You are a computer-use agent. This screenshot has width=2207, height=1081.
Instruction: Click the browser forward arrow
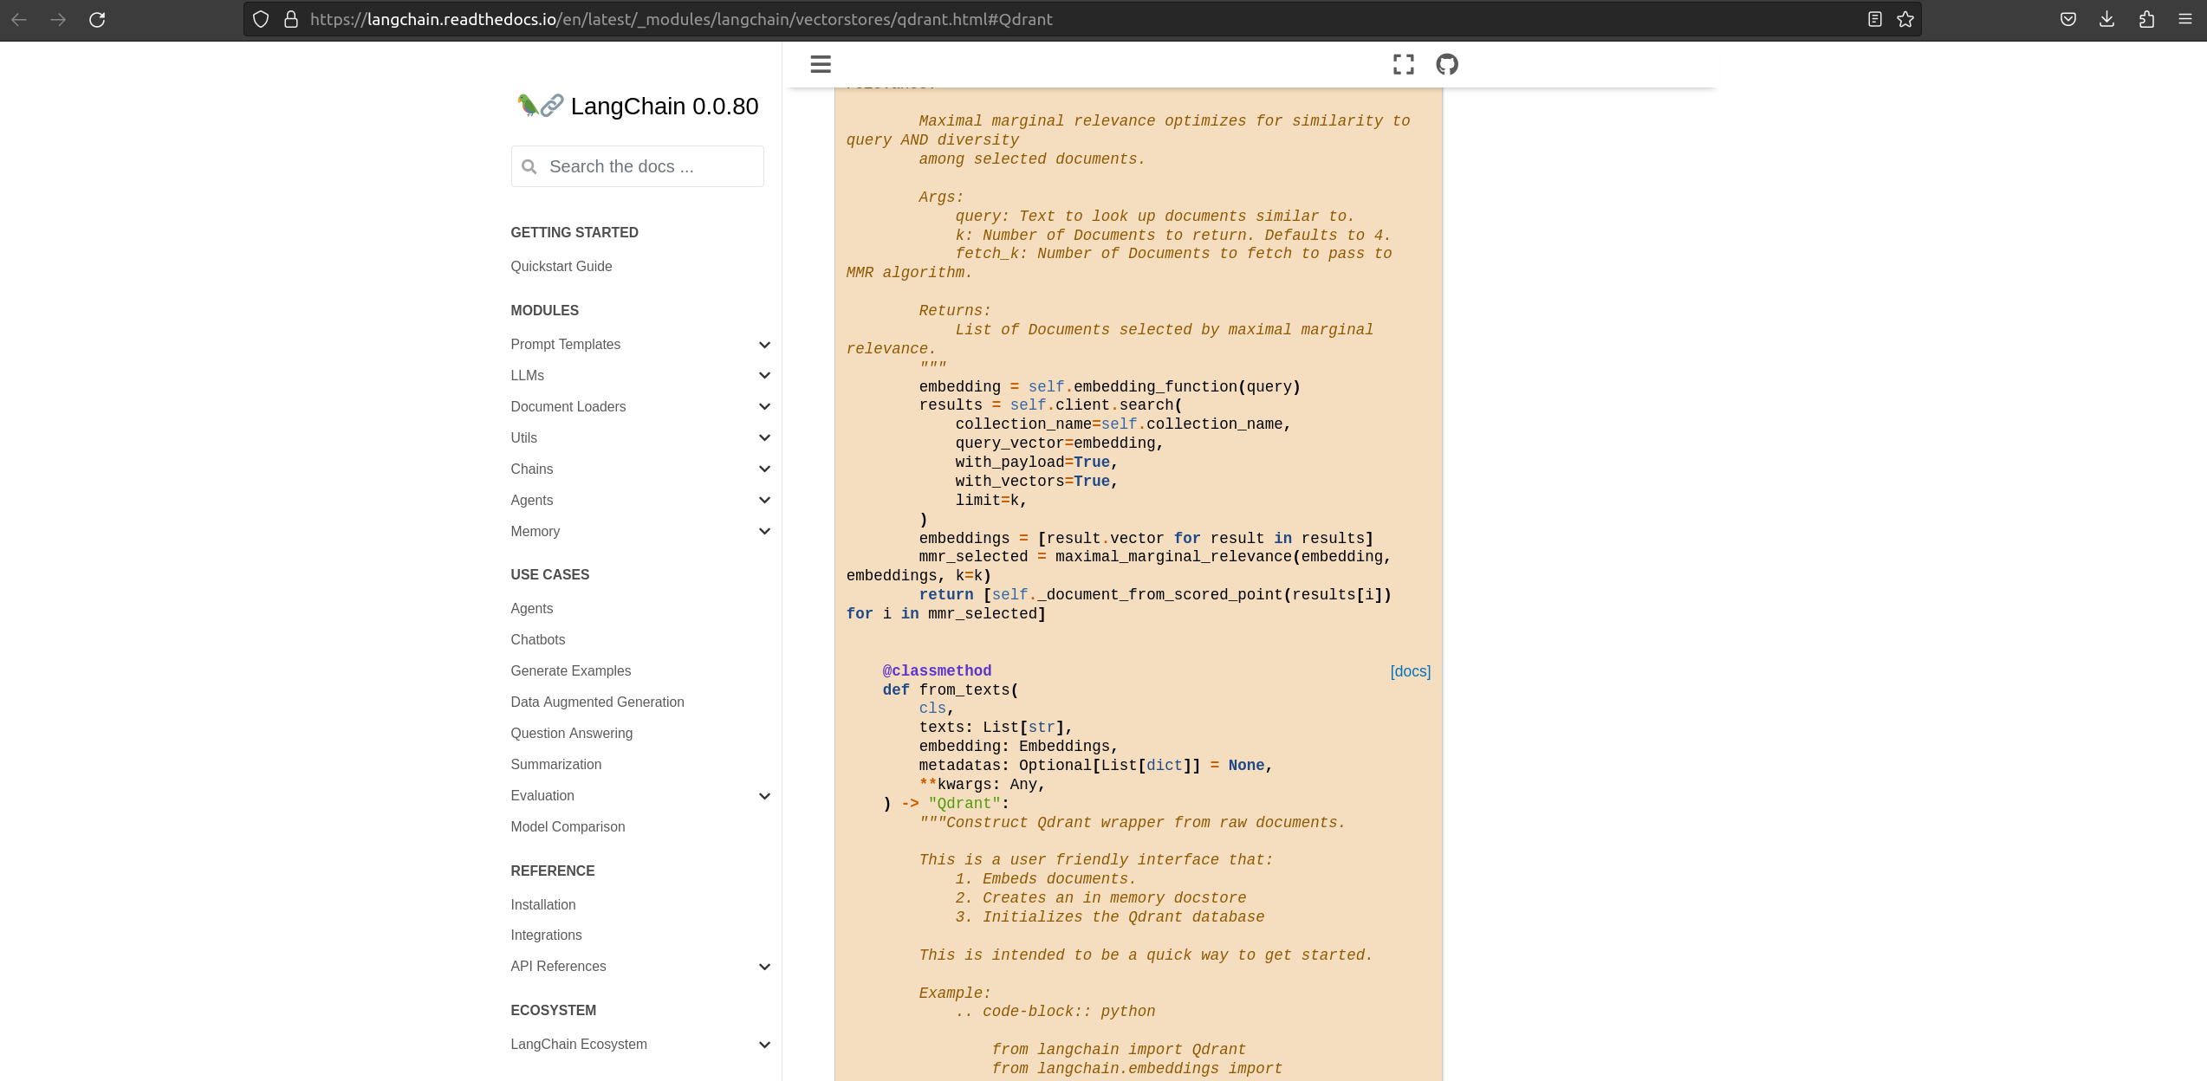coord(58,19)
